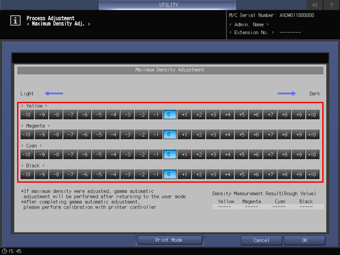Set Cyan density to +9
Viewport: 340px width, 255px height.
click(299, 154)
